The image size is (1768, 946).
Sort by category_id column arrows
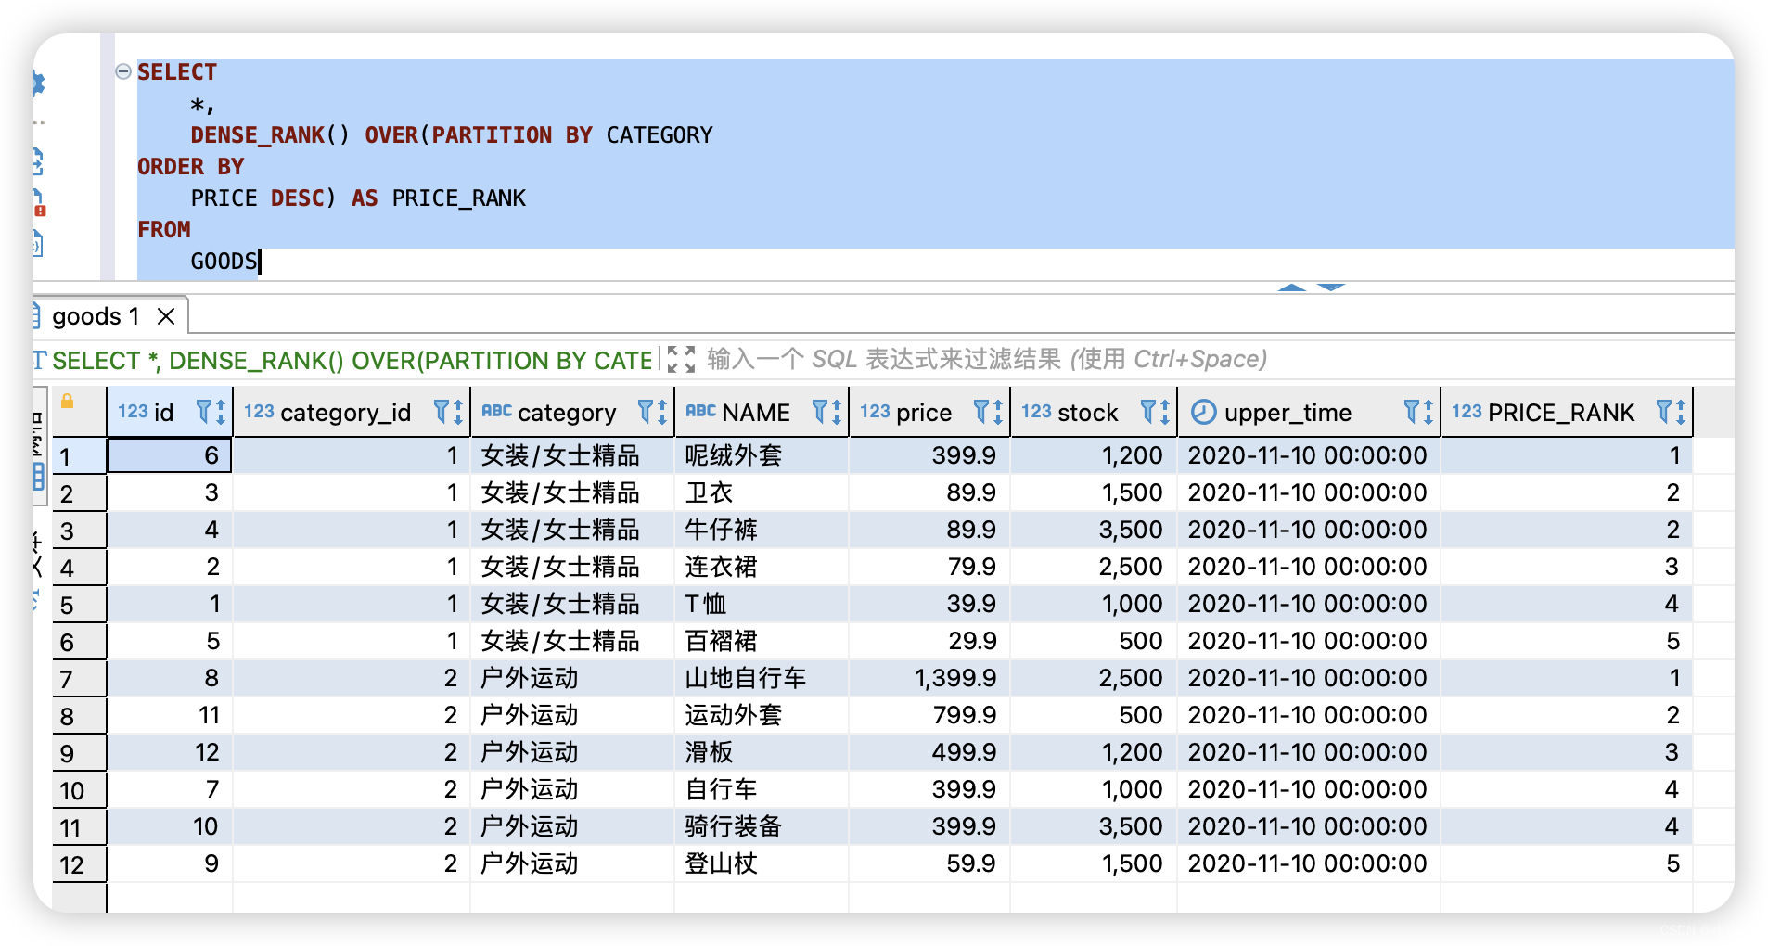point(458,412)
